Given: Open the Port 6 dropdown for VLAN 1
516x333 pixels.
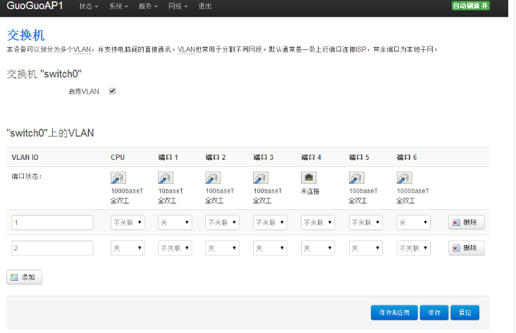Looking at the screenshot, I should (414, 222).
